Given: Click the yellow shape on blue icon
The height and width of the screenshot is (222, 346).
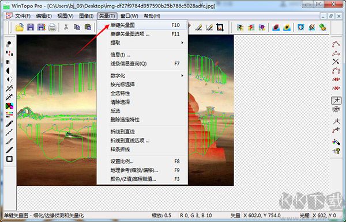Looking at the screenshot, I should 287,28.
